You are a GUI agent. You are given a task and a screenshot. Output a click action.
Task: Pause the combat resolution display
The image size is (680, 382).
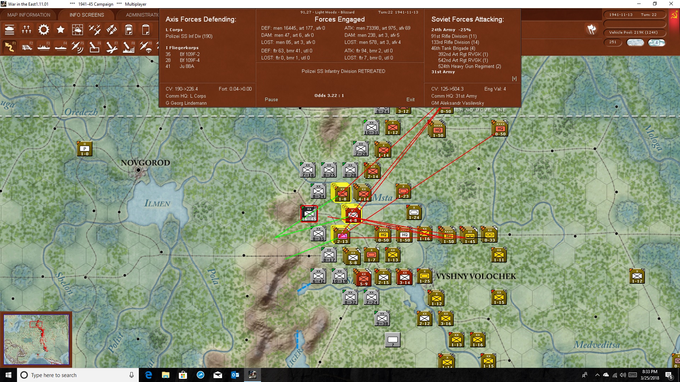(271, 100)
